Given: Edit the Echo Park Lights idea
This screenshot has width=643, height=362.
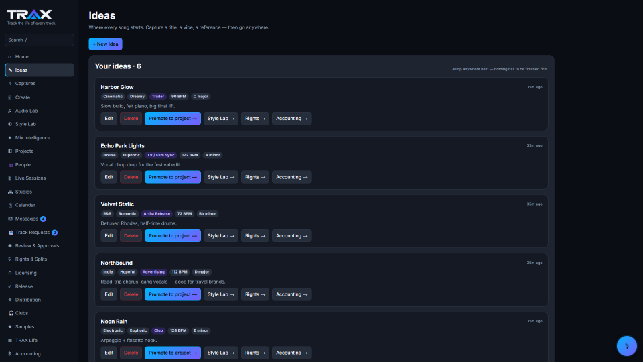Looking at the screenshot, I should point(109,177).
